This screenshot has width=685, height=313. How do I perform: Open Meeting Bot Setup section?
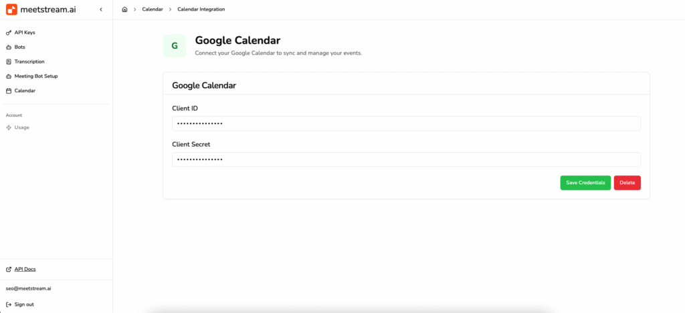[x=36, y=76]
